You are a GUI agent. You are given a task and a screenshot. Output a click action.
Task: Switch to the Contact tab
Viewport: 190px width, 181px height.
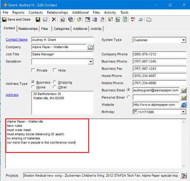pyautogui.click(x=9, y=28)
